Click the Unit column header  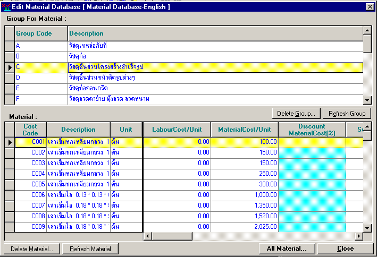pyautogui.click(x=126, y=130)
